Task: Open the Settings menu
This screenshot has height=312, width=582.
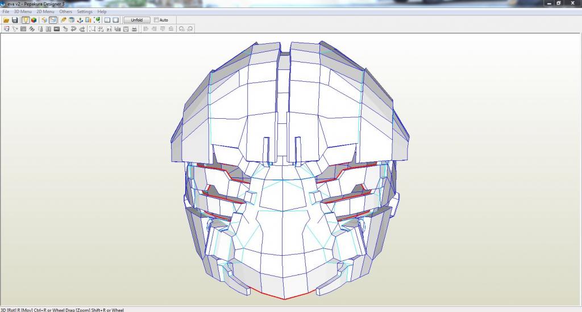Action: click(85, 11)
